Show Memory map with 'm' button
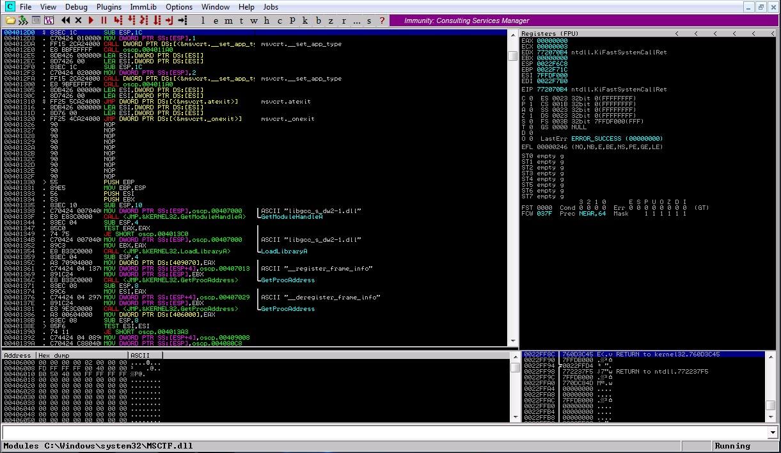Screen dimensions: 781x453 [228, 20]
